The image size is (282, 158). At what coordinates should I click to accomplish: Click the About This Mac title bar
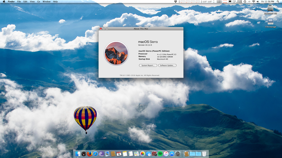pos(141,29)
